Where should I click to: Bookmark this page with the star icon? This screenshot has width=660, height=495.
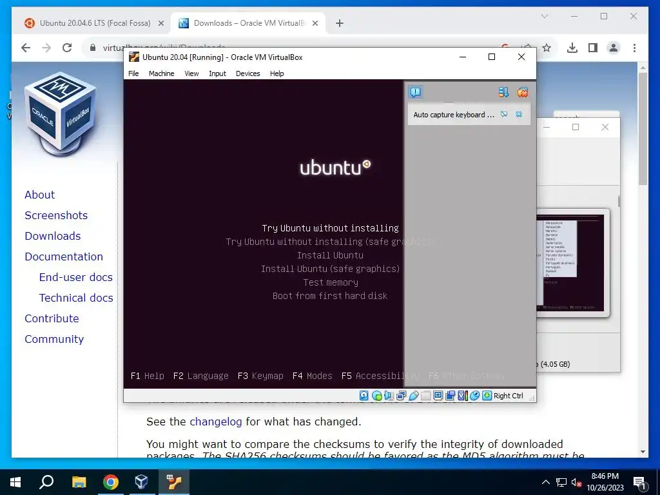point(547,48)
